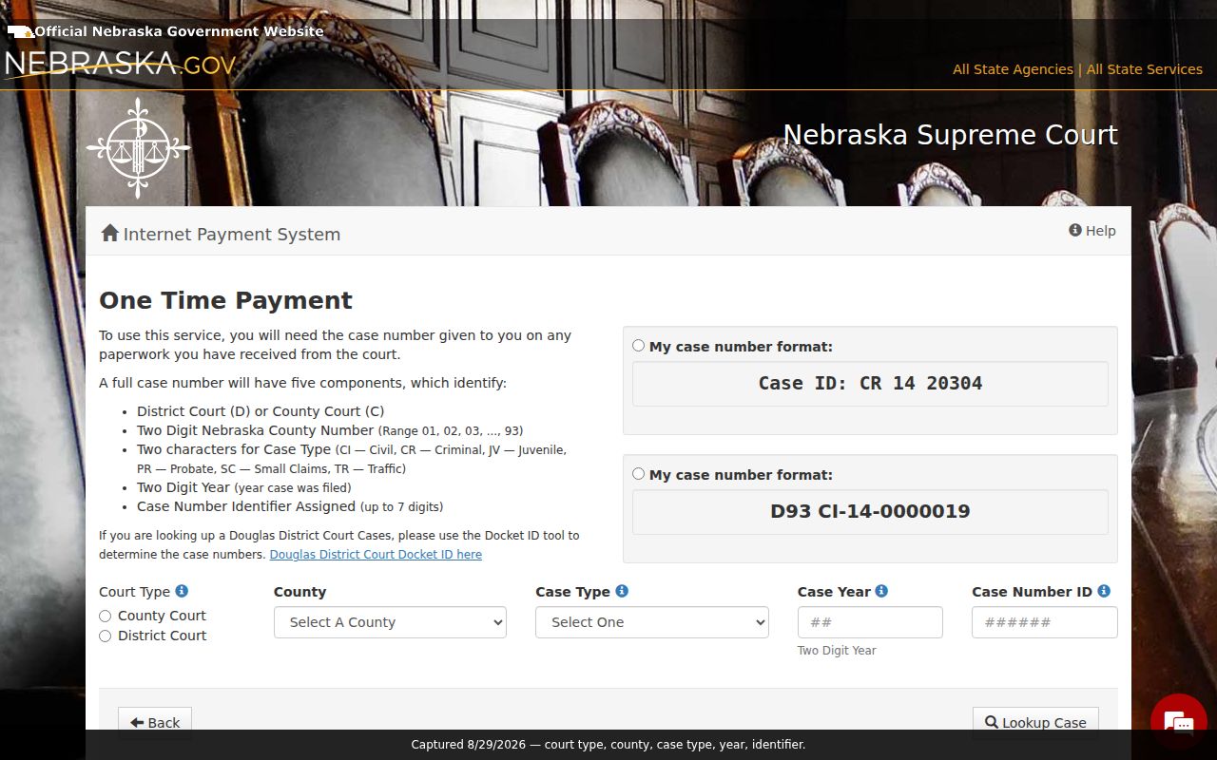Open the Case Type Select One dropdown

point(652,622)
